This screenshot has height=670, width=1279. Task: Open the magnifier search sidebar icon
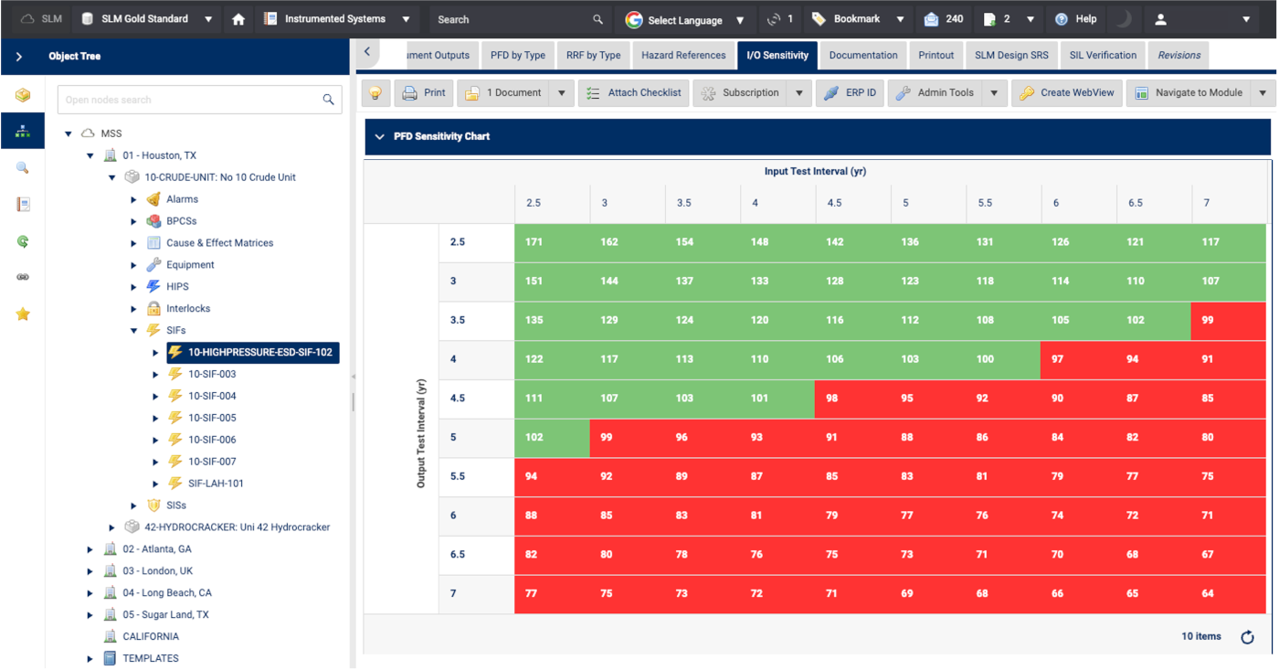pos(23,168)
